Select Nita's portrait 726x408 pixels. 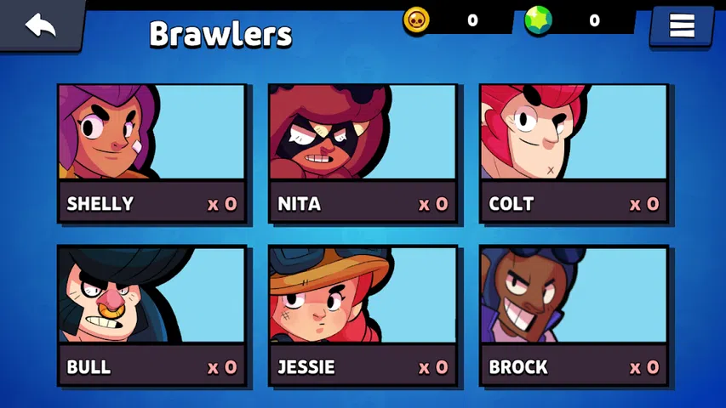click(363, 132)
